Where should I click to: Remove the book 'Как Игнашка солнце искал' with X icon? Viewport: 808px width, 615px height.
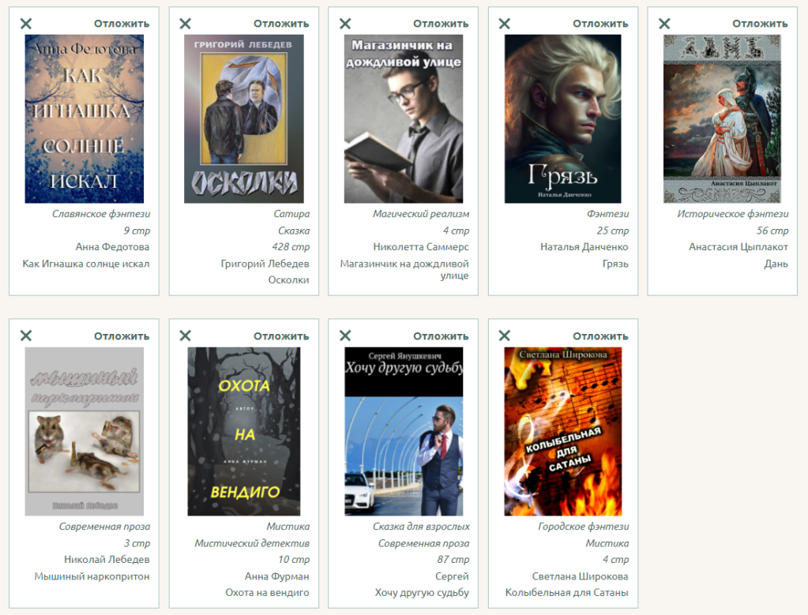[26, 24]
